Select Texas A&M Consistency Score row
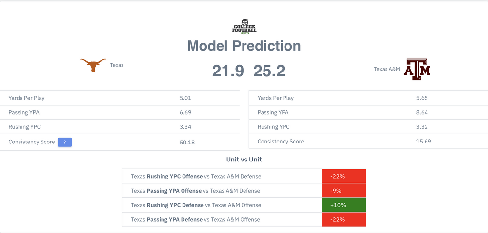Screen dimensions: 488x233 (368, 142)
